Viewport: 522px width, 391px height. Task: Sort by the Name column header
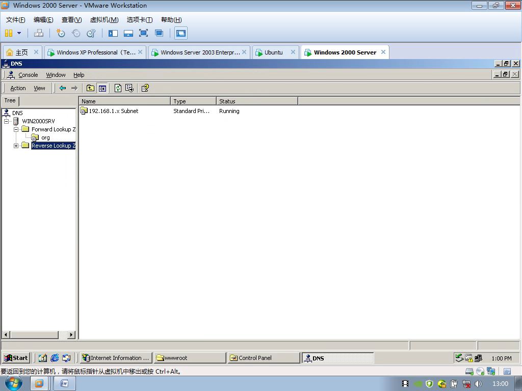coord(125,101)
